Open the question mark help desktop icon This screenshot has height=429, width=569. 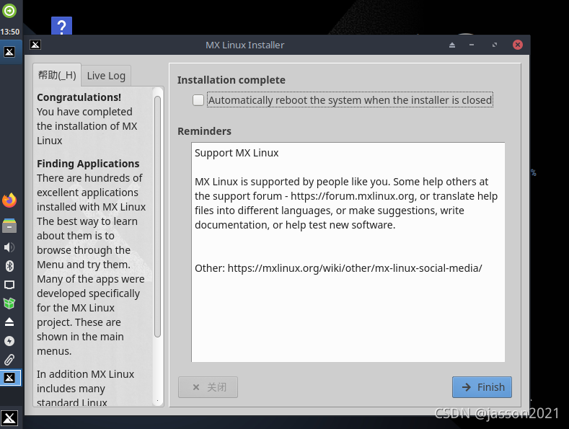(x=62, y=26)
